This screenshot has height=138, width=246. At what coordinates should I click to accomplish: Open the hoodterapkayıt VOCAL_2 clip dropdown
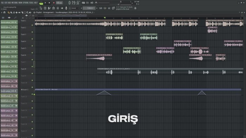click(75, 12)
